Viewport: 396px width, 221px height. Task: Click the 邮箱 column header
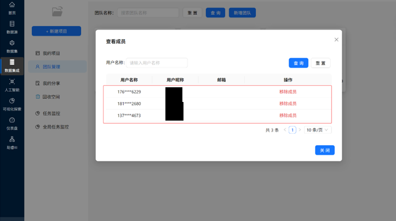pyautogui.click(x=221, y=80)
